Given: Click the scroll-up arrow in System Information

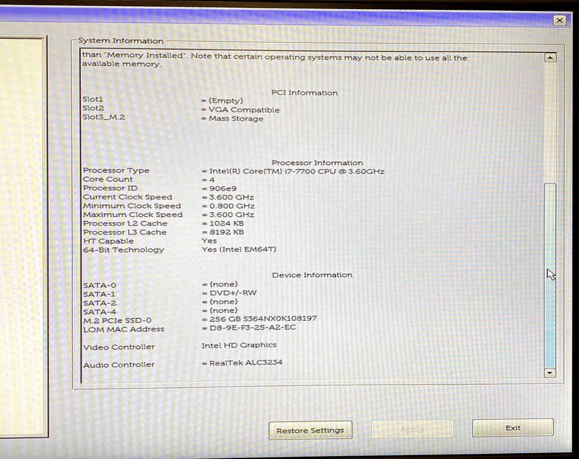Looking at the screenshot, I should [550, 57].
